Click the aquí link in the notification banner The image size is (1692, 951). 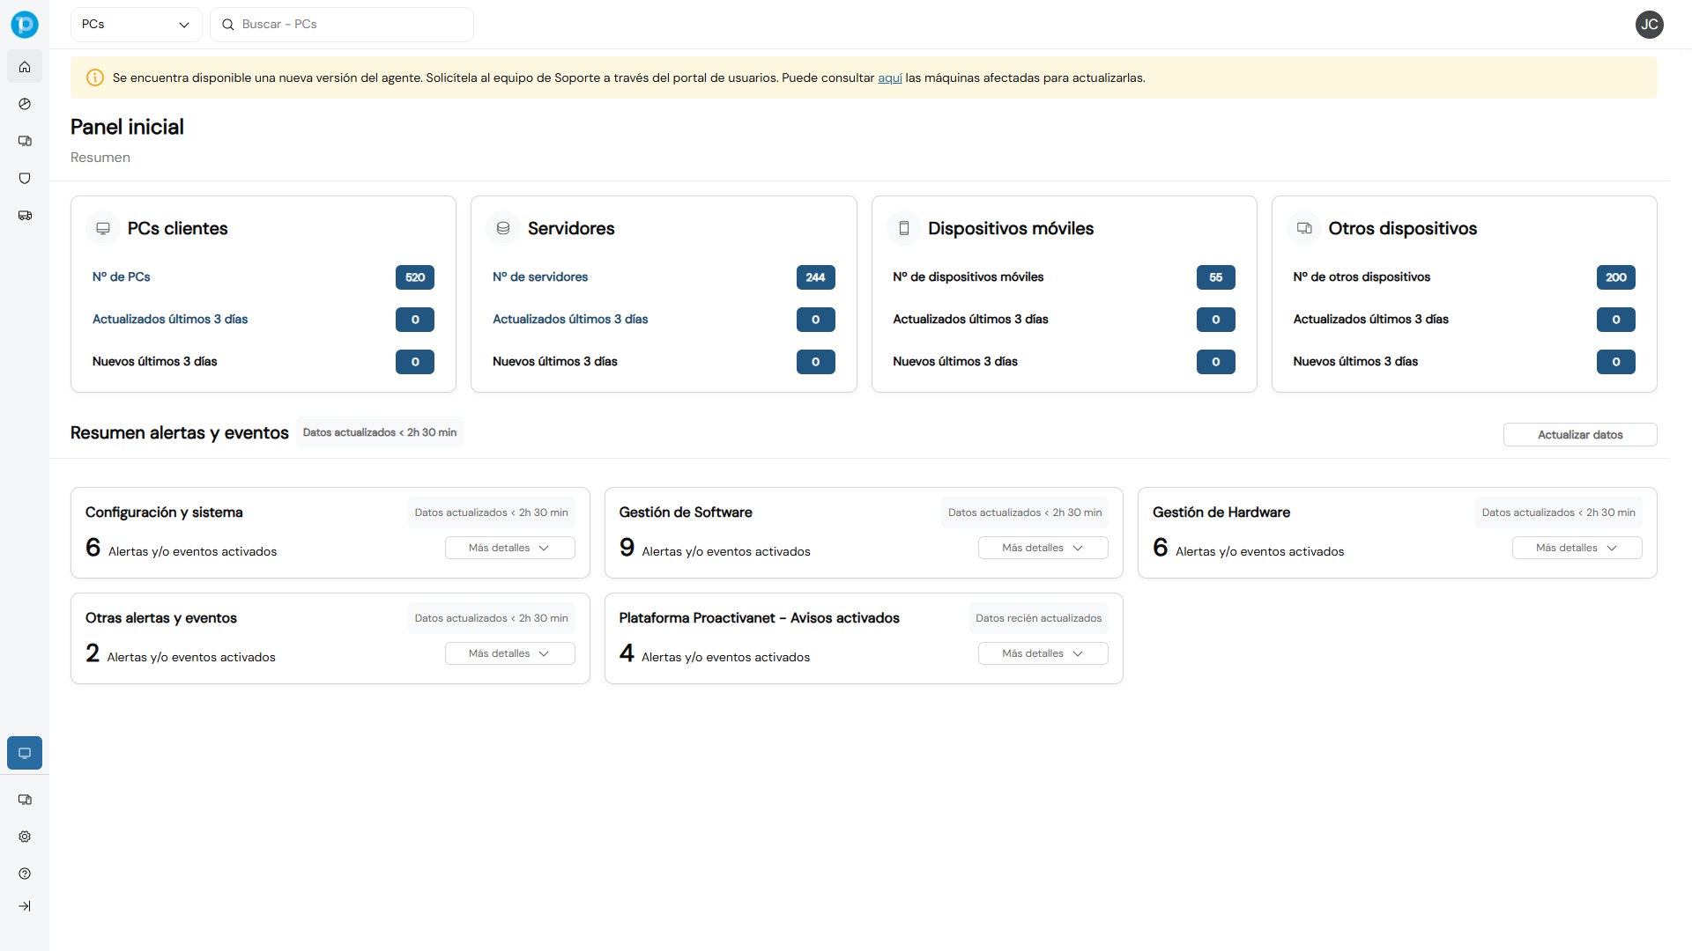889,77
